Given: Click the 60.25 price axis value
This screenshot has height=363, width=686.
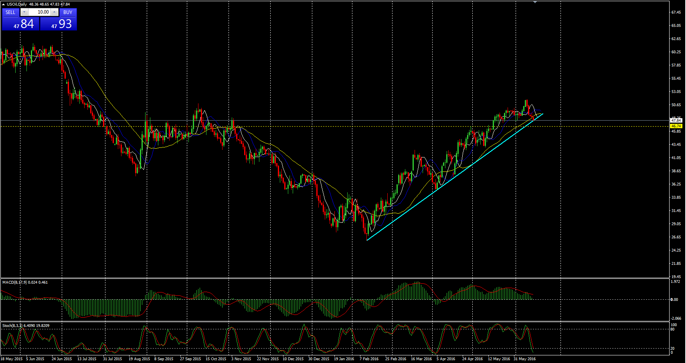Looking at the screenshot, I should coord(676,52).
